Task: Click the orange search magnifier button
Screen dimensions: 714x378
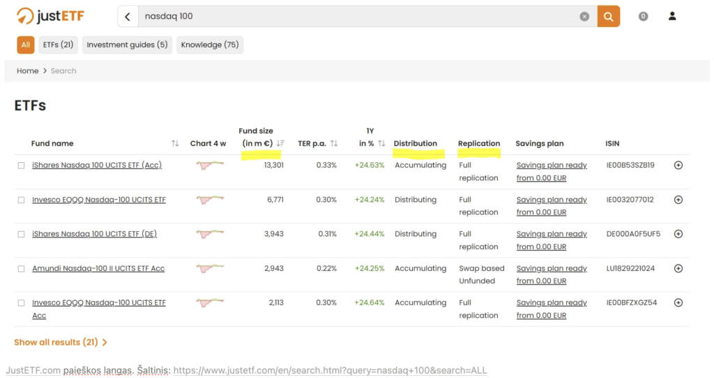Action: (608, 17)
